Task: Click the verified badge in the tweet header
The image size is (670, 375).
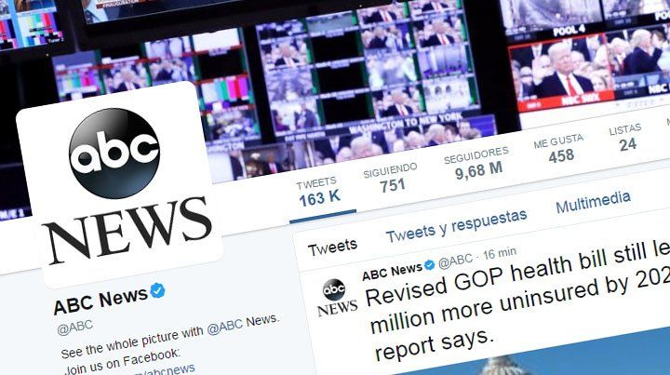Action: [x=430, y=265]
